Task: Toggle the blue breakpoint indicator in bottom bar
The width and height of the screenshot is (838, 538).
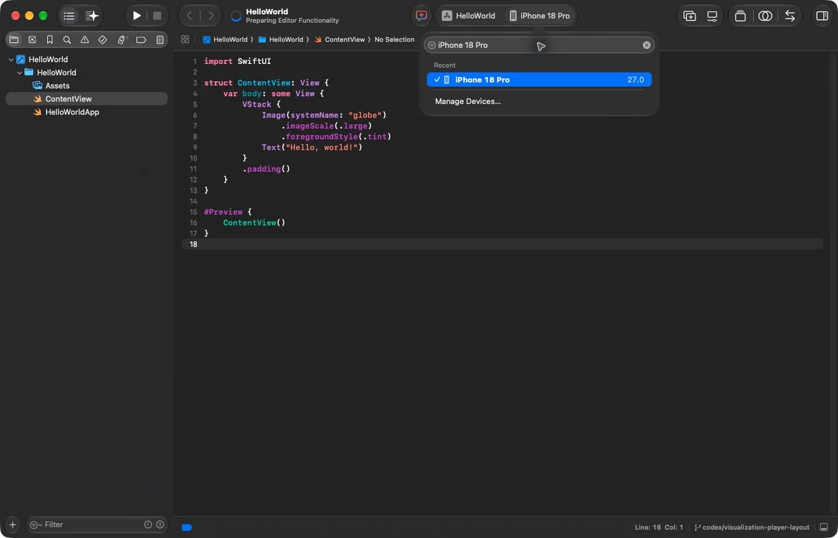Action: 187,528
